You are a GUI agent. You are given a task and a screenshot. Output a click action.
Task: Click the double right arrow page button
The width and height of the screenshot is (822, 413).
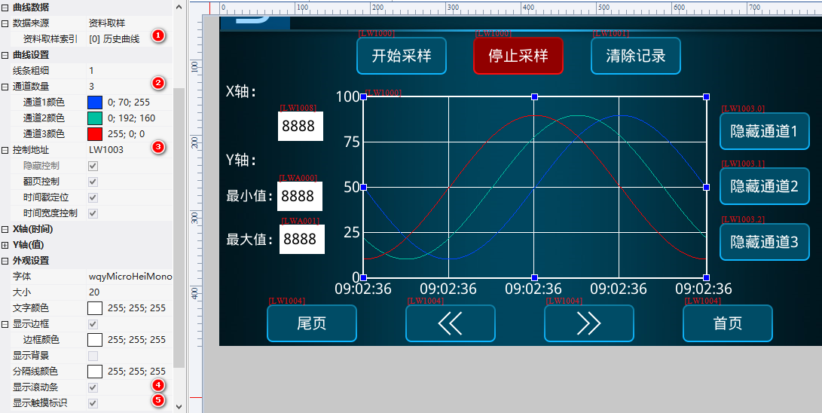pyautogui.click(x=588, y=323)
